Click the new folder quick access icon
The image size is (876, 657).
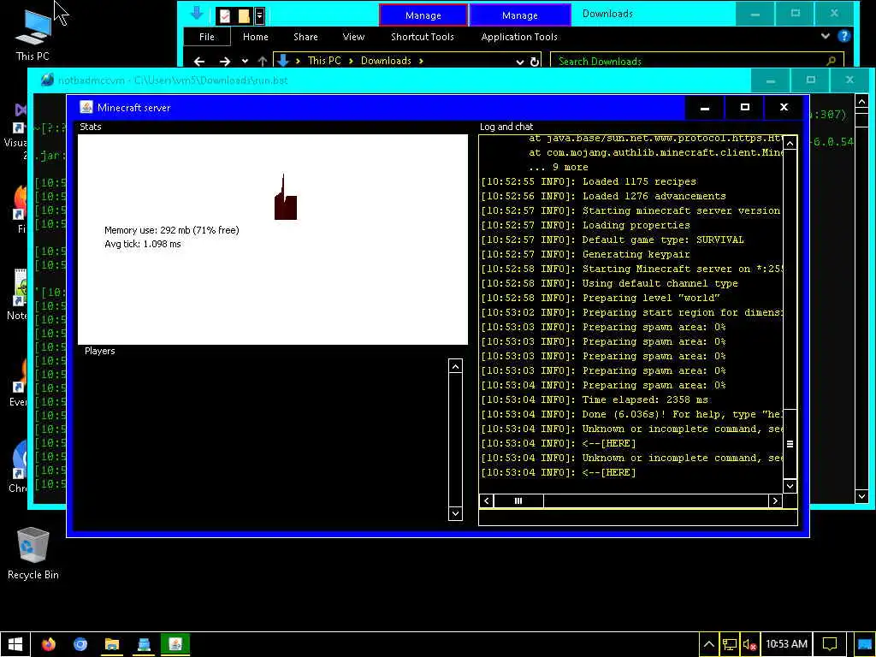tap(244, 15)
